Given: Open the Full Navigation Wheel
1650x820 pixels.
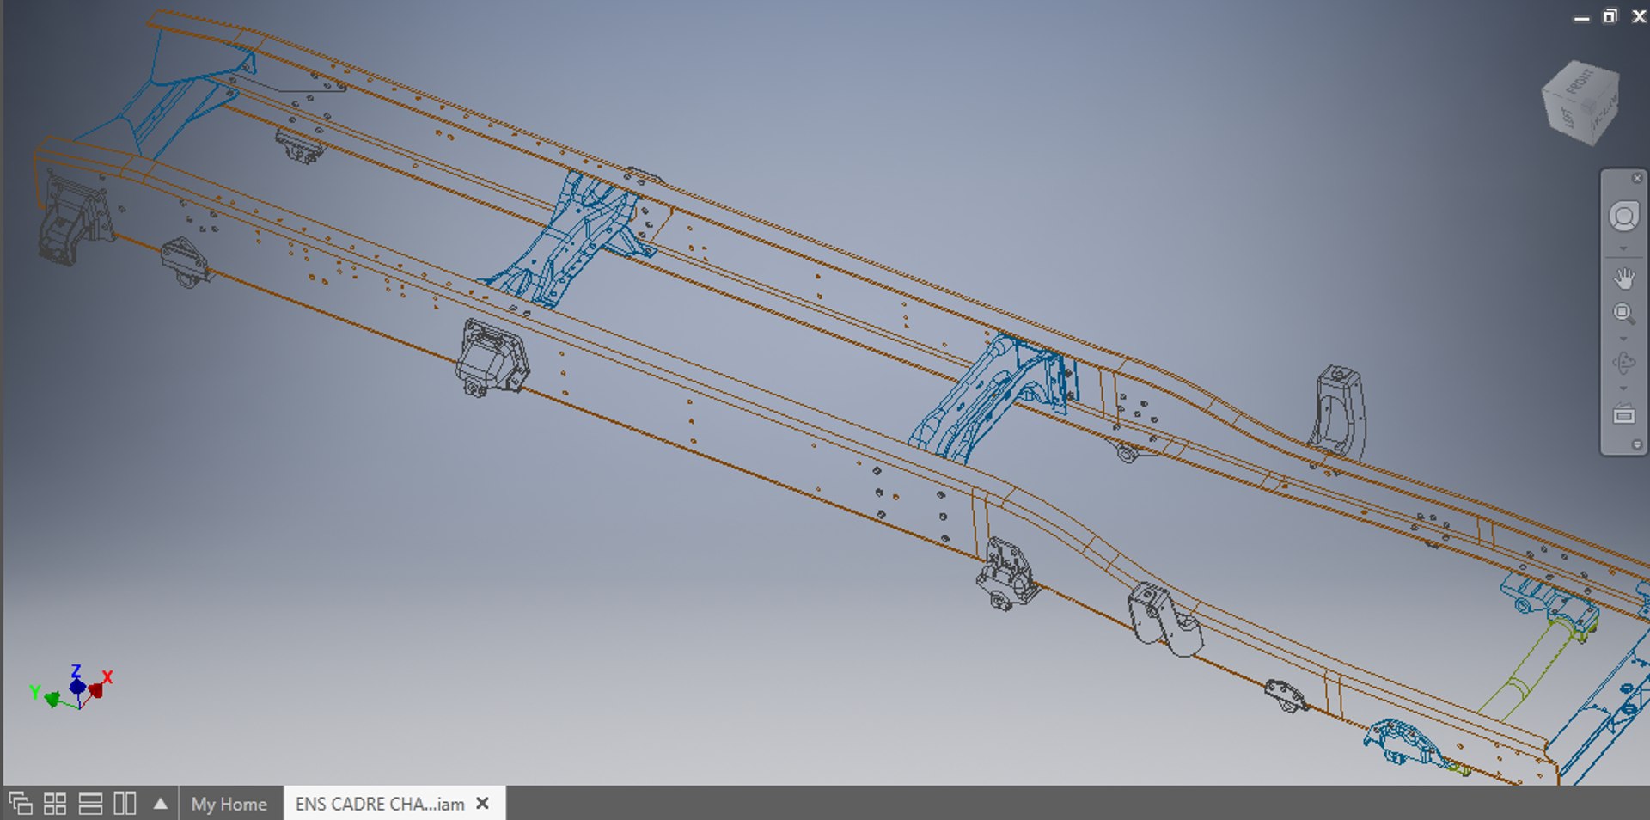Looking at the screenshot, I should point(1623,217).
